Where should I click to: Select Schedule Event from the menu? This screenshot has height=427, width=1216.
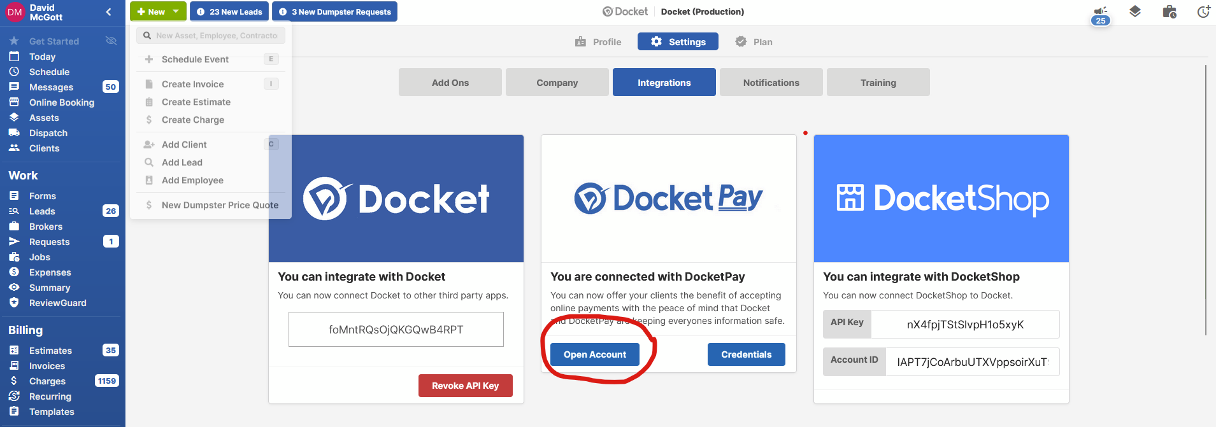211,59
